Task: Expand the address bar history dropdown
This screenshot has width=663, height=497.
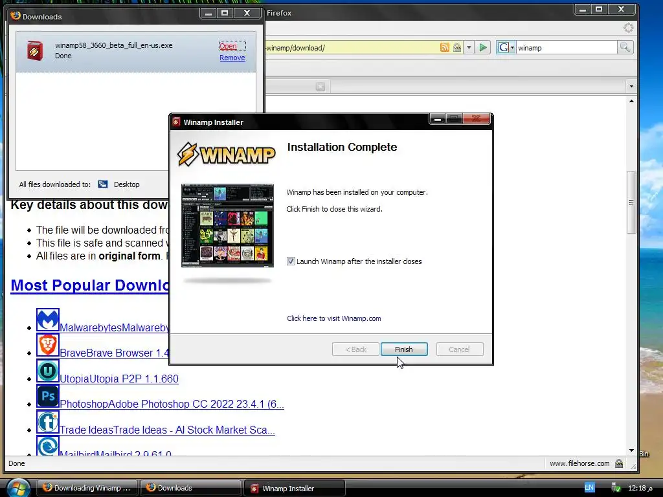Action: click(x=469, y=48)
